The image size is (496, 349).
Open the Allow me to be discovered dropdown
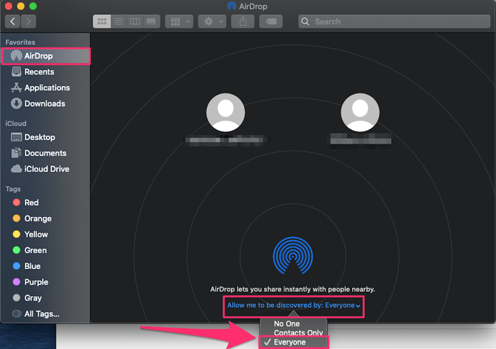tap(293, 305)
